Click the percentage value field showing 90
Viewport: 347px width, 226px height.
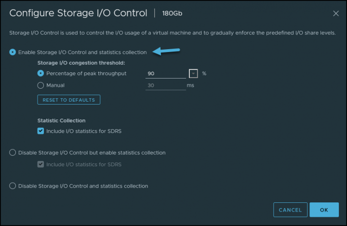click(165, 74)
